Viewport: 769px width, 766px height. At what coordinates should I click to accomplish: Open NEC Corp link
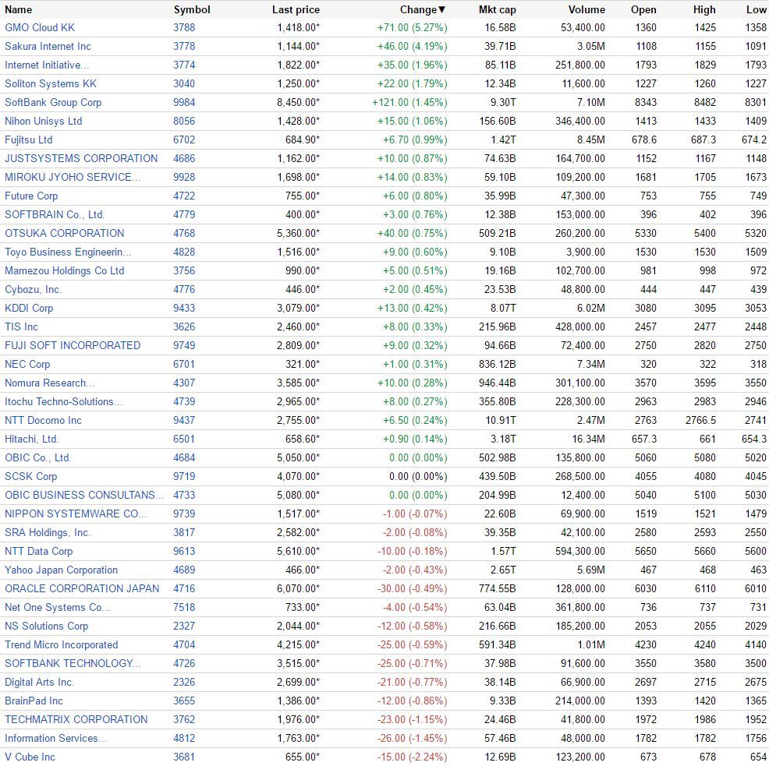pos(27,364)
